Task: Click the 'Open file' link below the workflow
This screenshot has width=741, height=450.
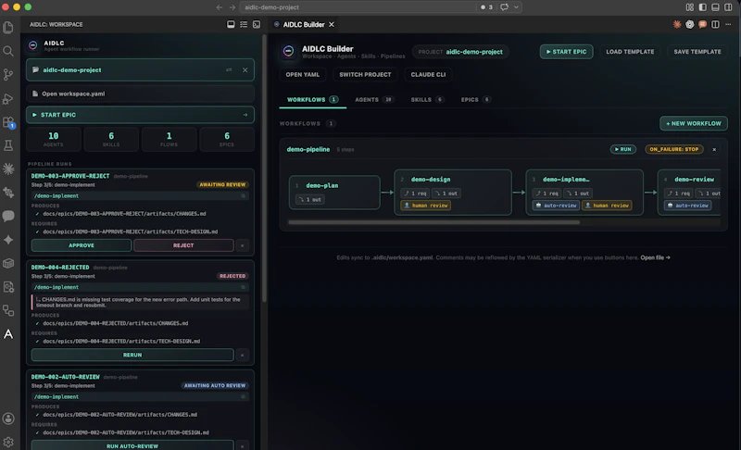Action: 655,257
